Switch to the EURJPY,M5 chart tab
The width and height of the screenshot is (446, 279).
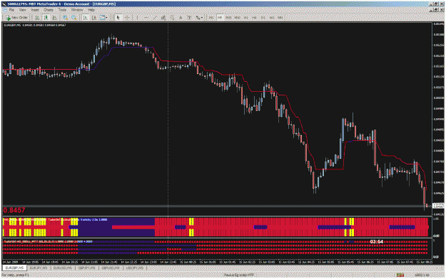[x=39, y=268]
